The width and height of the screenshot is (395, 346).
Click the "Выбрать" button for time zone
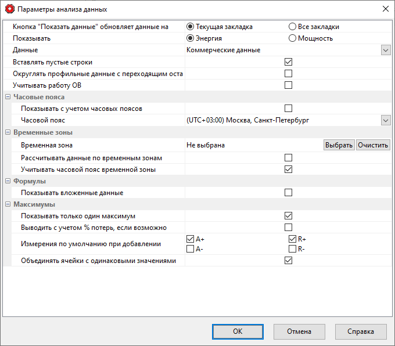[339, 145]
